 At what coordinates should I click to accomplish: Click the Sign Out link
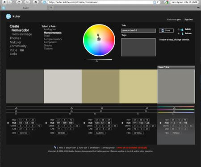coord(188,20)
